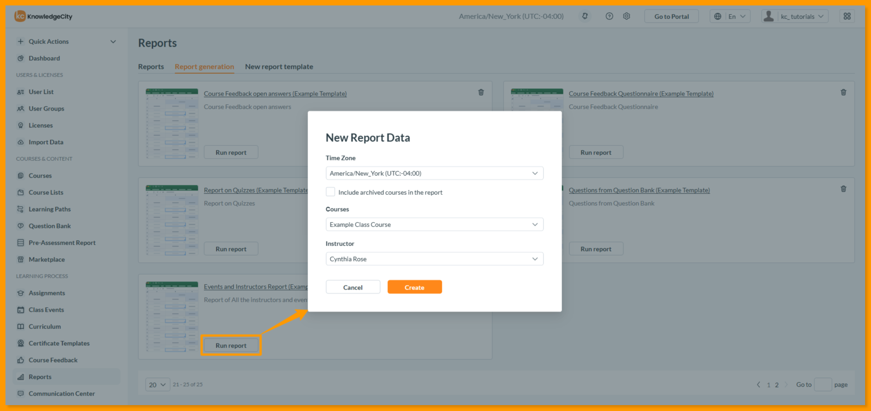Screen dimensions: 871x411
Task: Open User Groups in sidebar
Action: click(46, 108)
